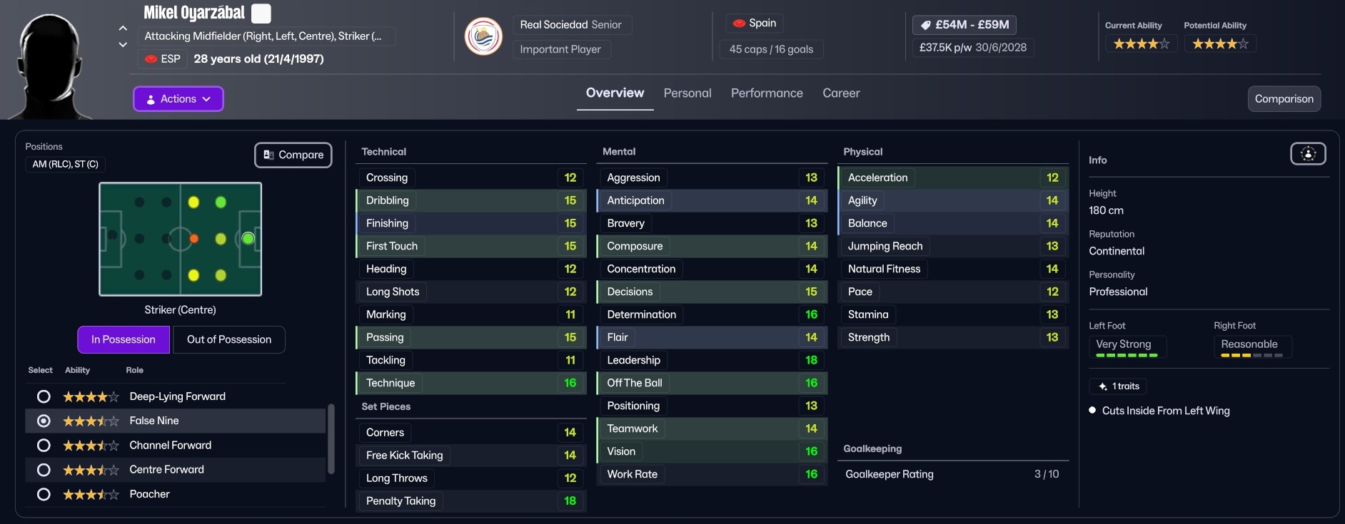Click the traits sparkle icon
The image size is (1345, 524).
tap(1102, 386)
